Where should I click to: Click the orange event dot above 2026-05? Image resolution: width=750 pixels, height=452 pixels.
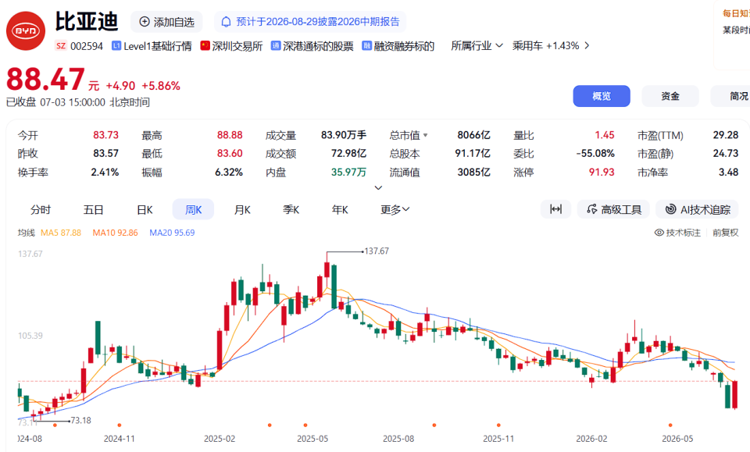pyautogui.click(x=670, y=425)
